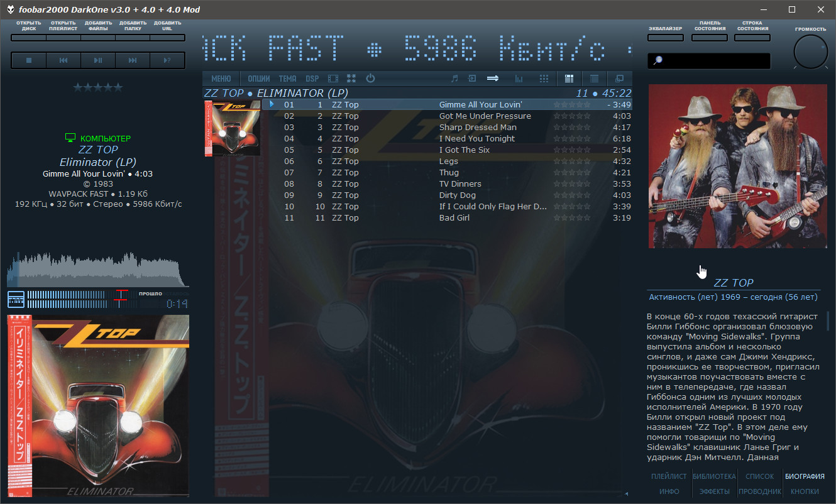This screenshot has height=504, width=836.
Task: Click the spectrum bars icon in the toolbar
Action: click(519, 79)
